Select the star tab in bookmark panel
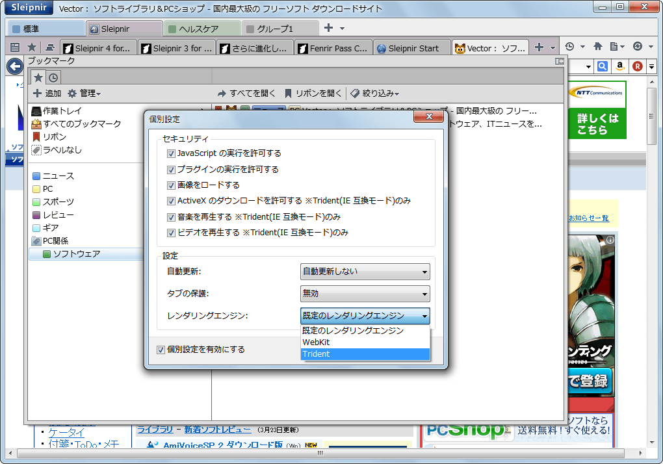Image resolution: width=663 pixels, height=464 pixels. coord(38,77)
